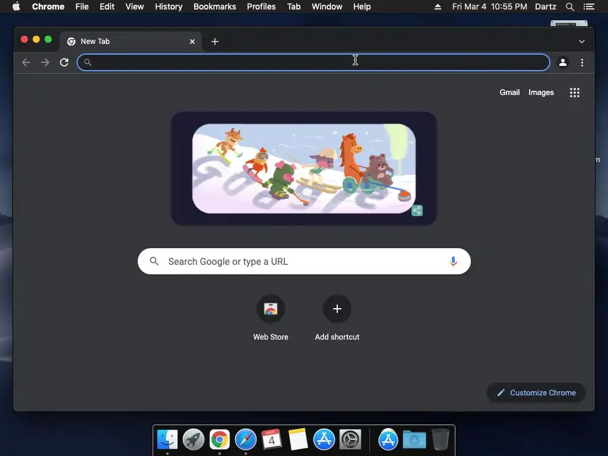This screenshot has width=608, height=456.
Task: Reload the page with the refresh icon
Action: click(x=64, y=62)
